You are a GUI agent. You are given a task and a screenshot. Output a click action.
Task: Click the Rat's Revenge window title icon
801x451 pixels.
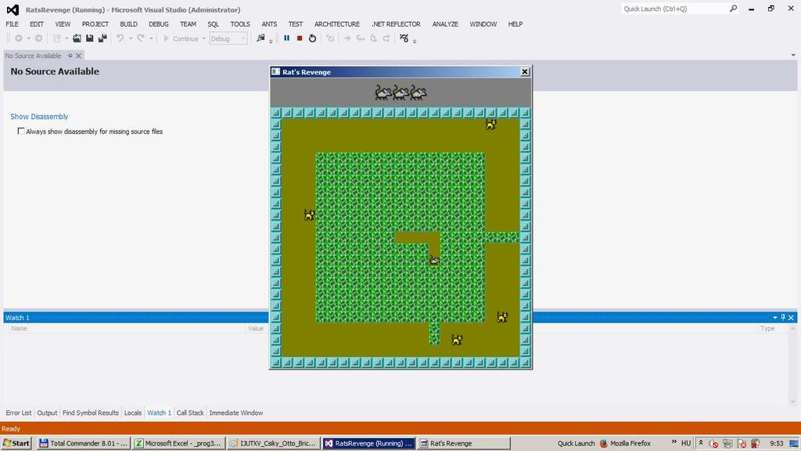pyautogui.click(x=276, y=71)
